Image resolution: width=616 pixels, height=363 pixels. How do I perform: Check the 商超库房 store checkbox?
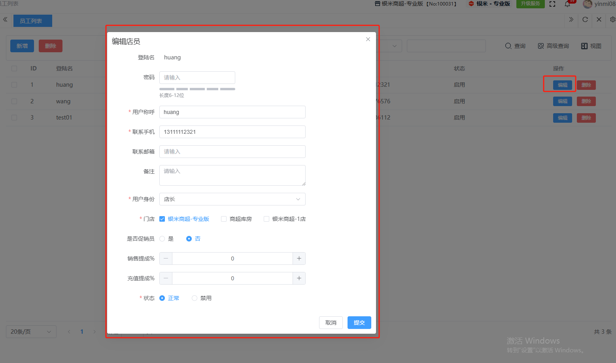click(224, 219)
